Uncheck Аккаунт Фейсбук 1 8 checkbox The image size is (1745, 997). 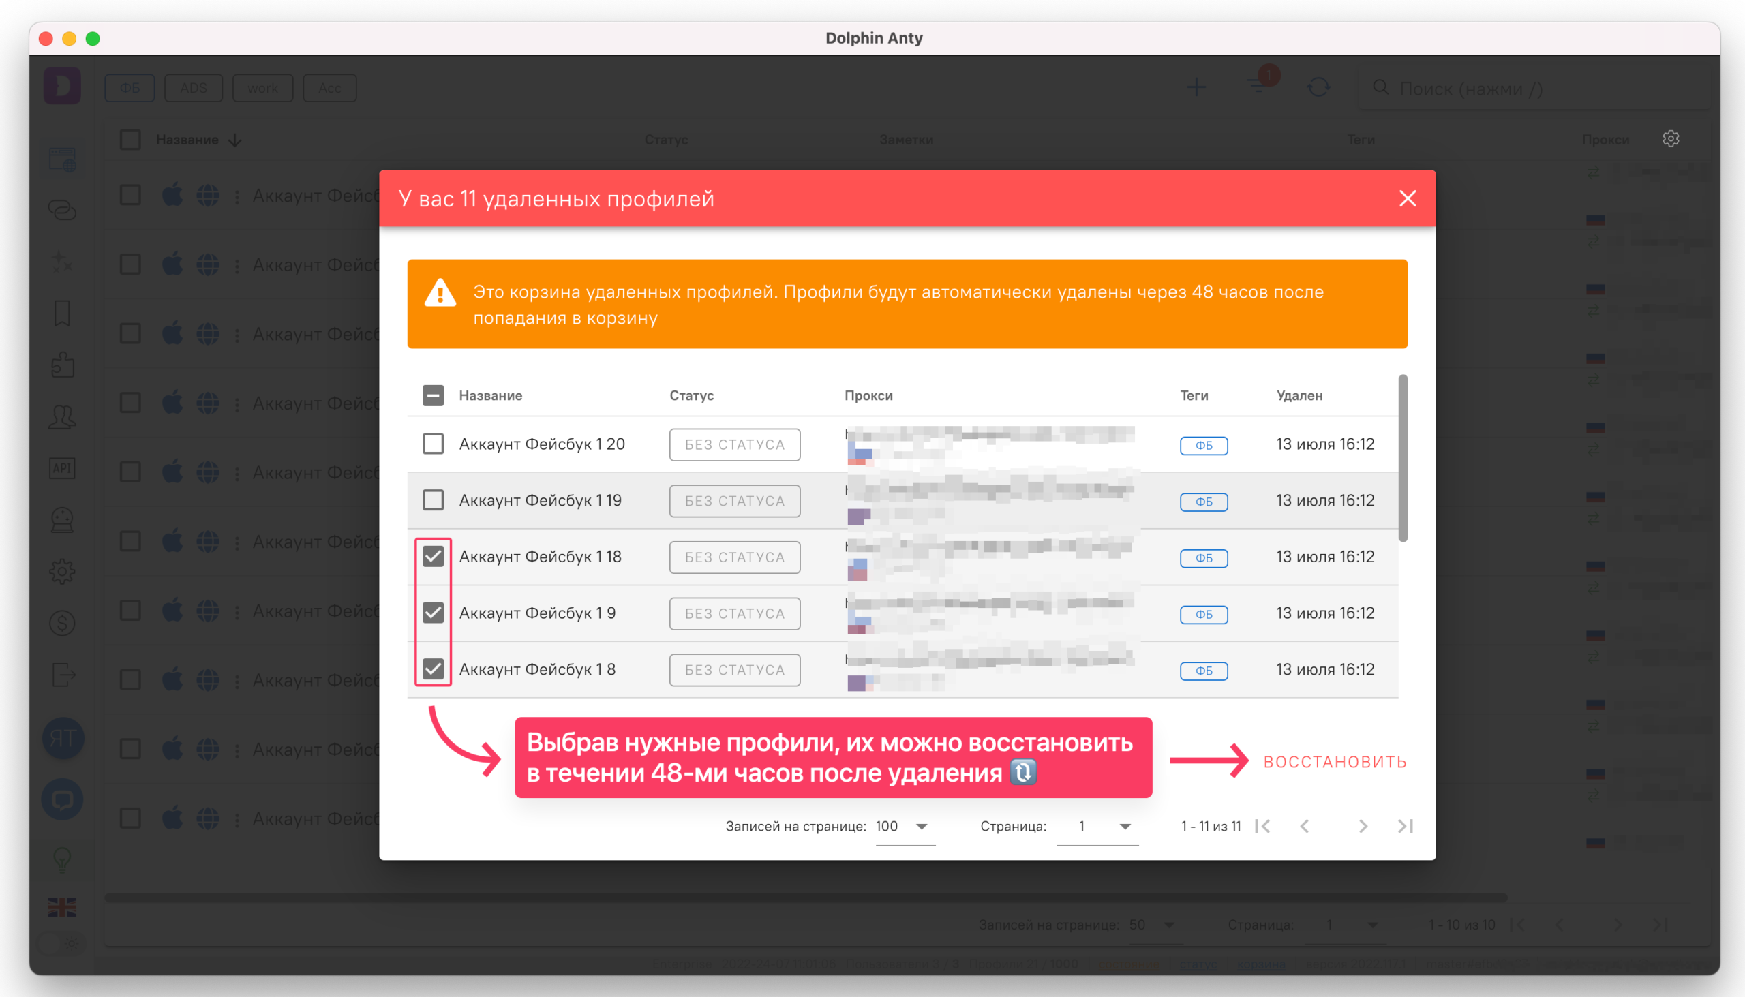pyautogui.click(x=434, y=667)
